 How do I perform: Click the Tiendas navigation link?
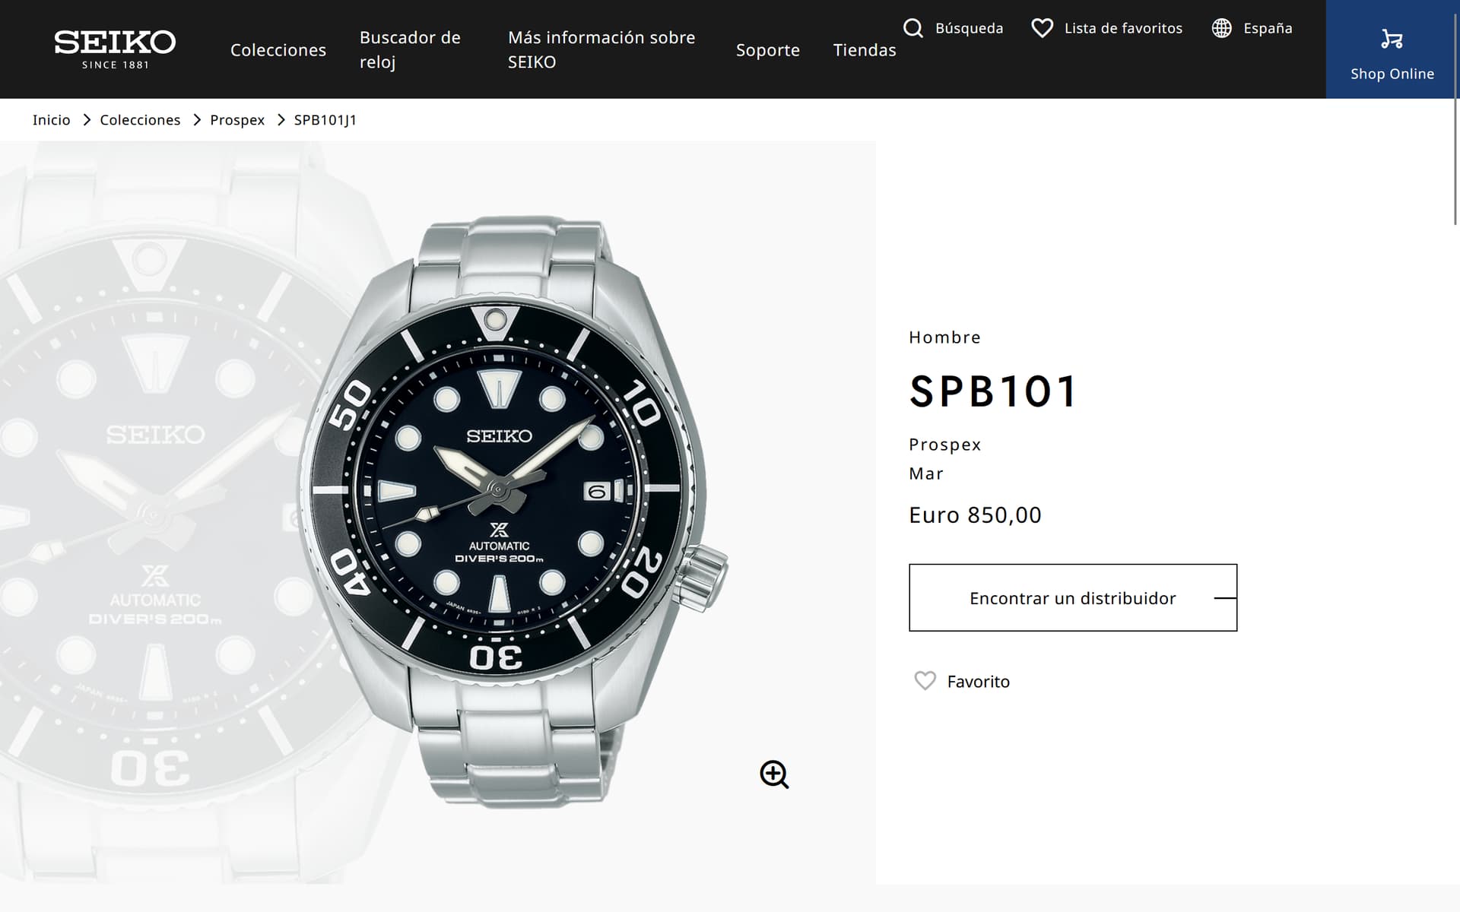coord(865,50)
